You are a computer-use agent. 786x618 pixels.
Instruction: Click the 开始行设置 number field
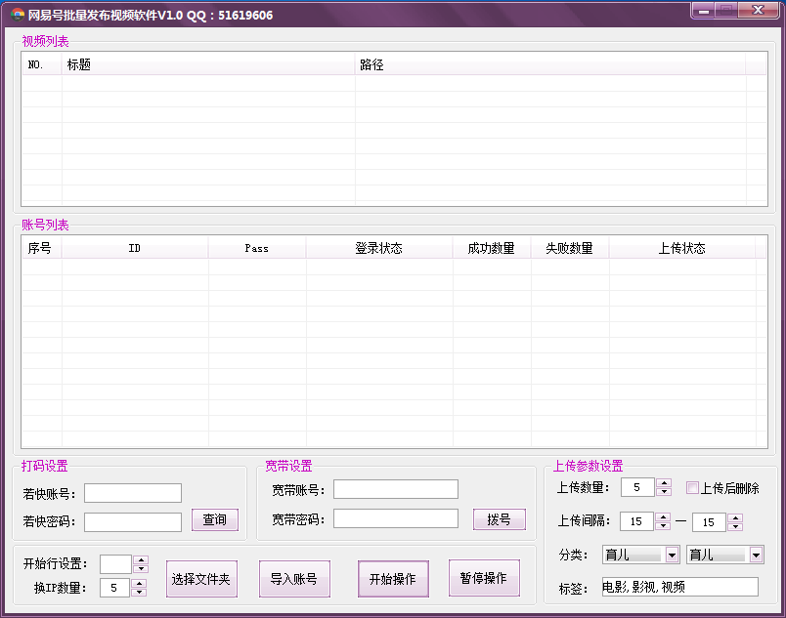(x=115, y=564)
